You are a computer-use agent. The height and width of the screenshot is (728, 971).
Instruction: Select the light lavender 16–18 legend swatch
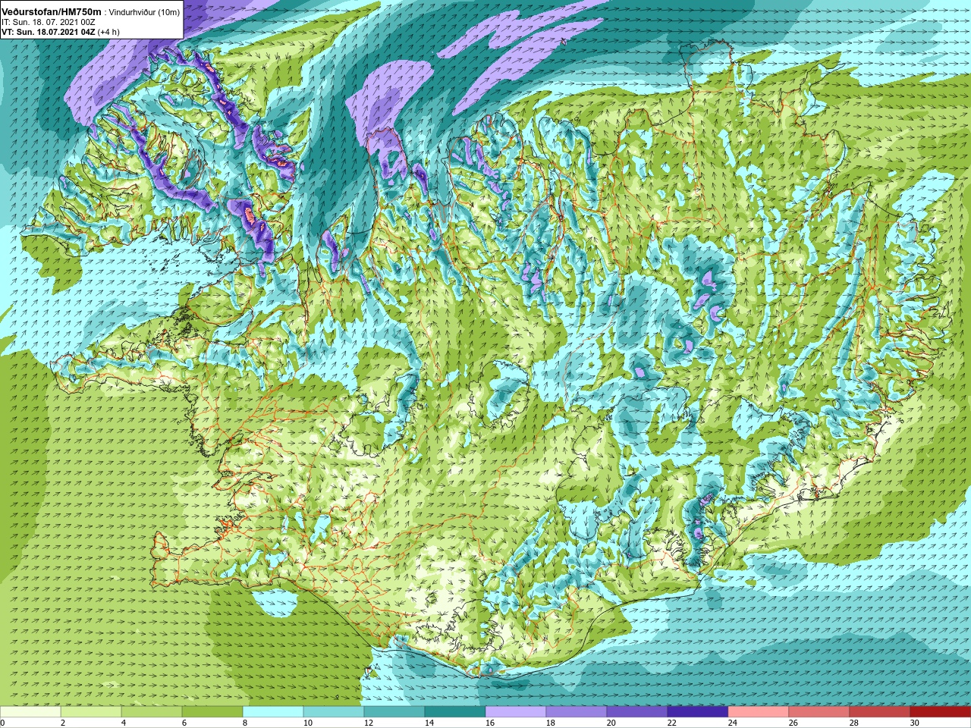point(516,711)
